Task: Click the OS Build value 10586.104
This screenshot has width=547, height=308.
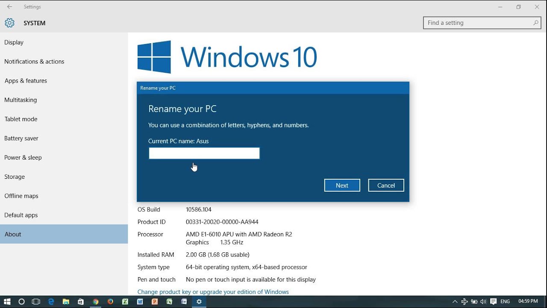Action: [x=199, y=210]
